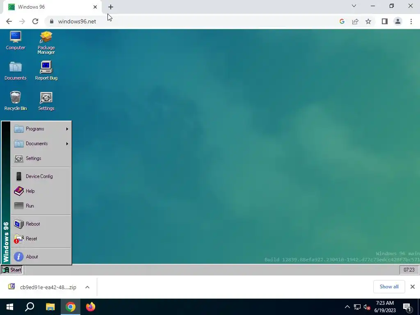The width and height of the screenshot is (420, 315).
Task: Click the muted volume tray icon
Action: 367,307
